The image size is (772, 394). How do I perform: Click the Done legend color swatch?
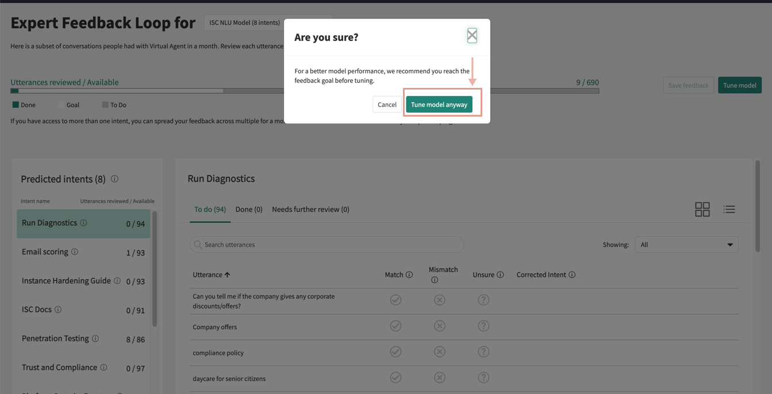(16, 105)
